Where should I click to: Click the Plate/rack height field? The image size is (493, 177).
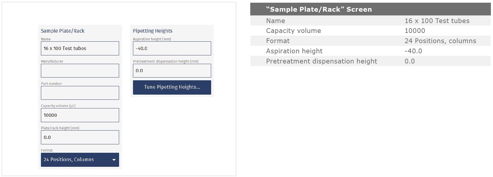(x=80, y=137)
